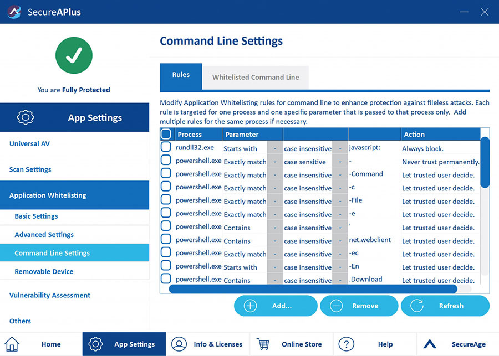The height and width of the screenshot is (356, 499).
Task: Click the Remove button label
Action: tap(365, 306)
